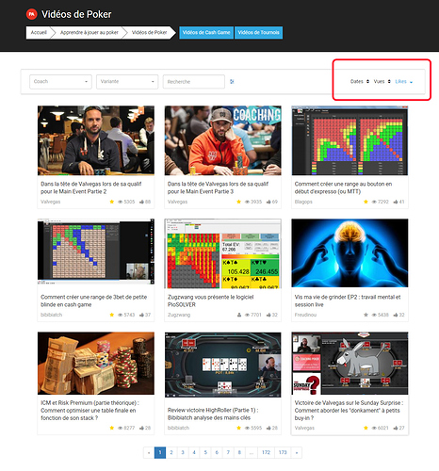Screen dimensions: 439x471
Task: Open Valvegas Main Event Partie 2 thumbnail
Action: tap(96, 140)
